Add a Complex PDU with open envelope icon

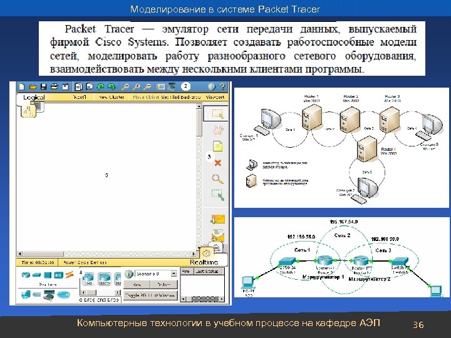click(217, 235)
